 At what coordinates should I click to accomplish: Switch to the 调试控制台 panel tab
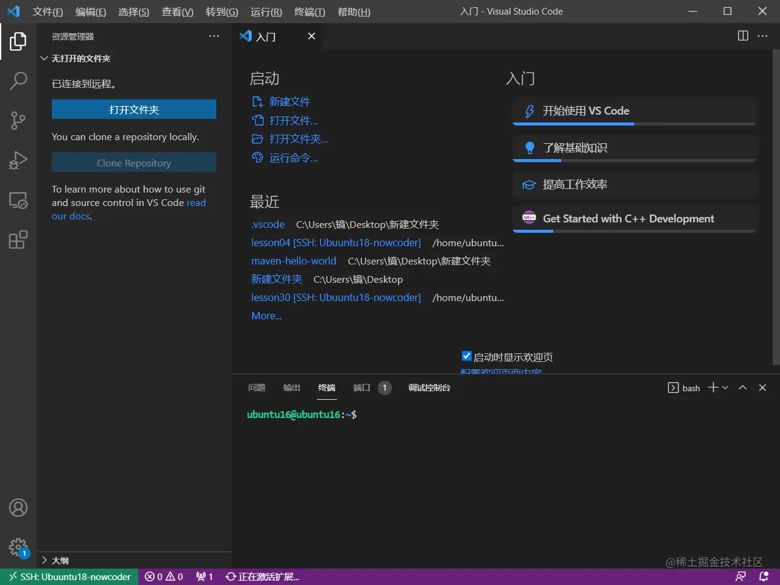pos(430,388)
